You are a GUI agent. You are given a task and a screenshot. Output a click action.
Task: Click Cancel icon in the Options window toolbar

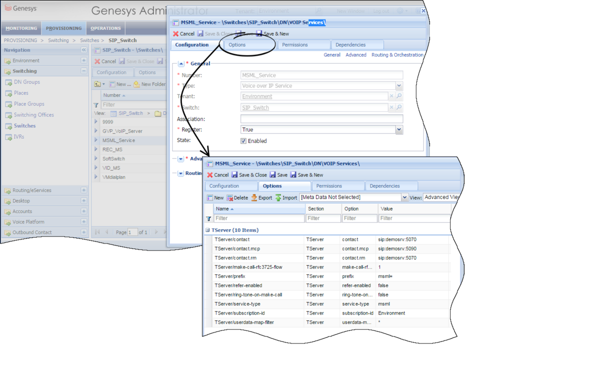click(210, 175)
